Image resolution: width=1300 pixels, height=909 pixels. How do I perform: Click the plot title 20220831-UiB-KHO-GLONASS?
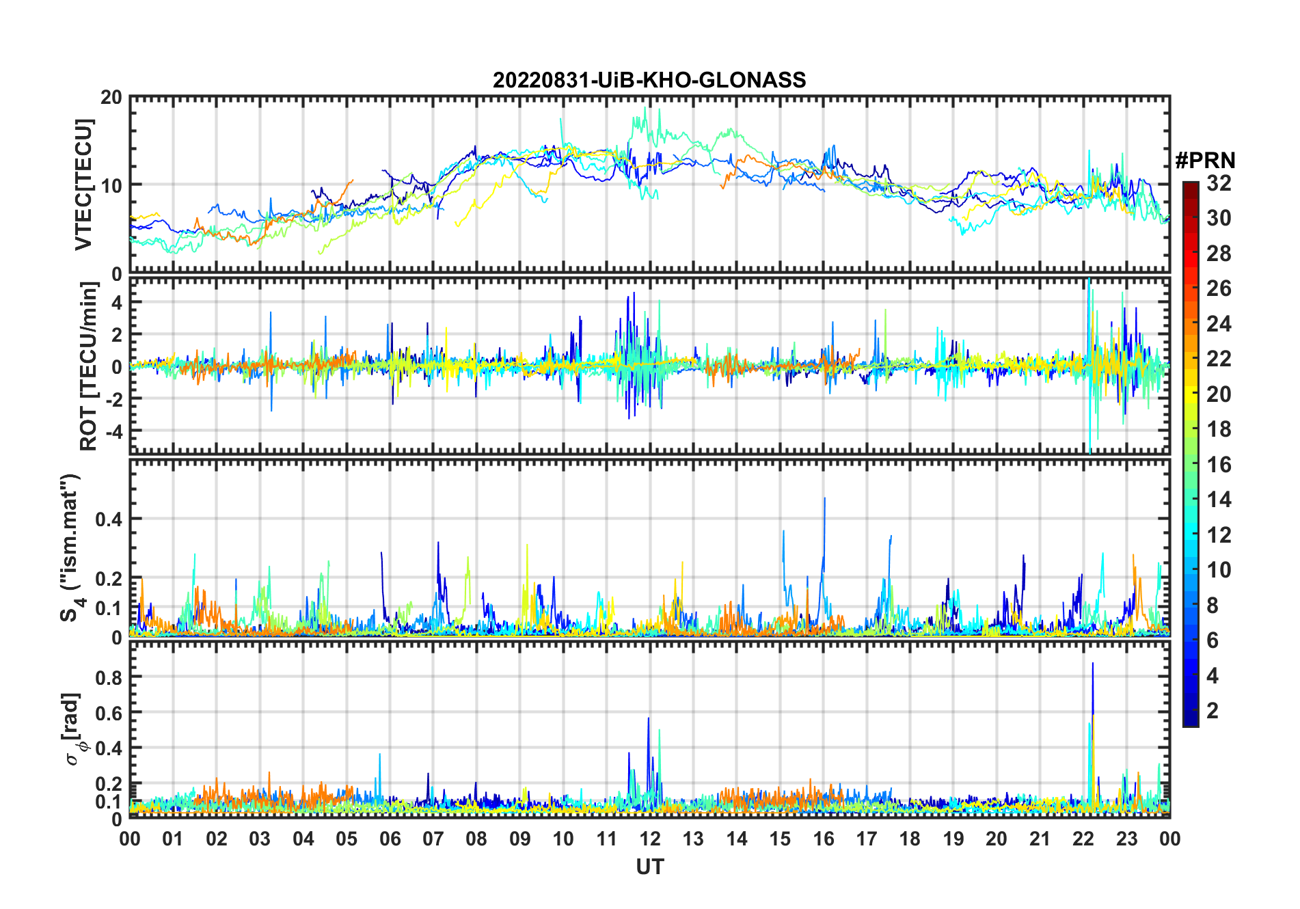tap(649, 81)
